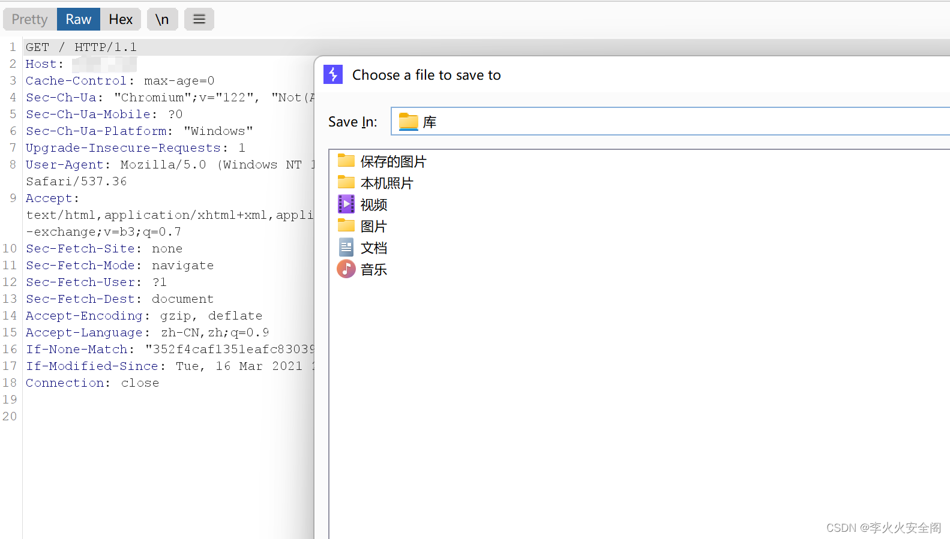Select the 图片 folder icon

346,225
